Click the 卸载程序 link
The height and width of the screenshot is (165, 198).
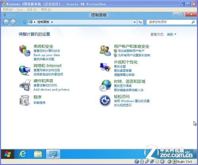(x=40, y=102)
